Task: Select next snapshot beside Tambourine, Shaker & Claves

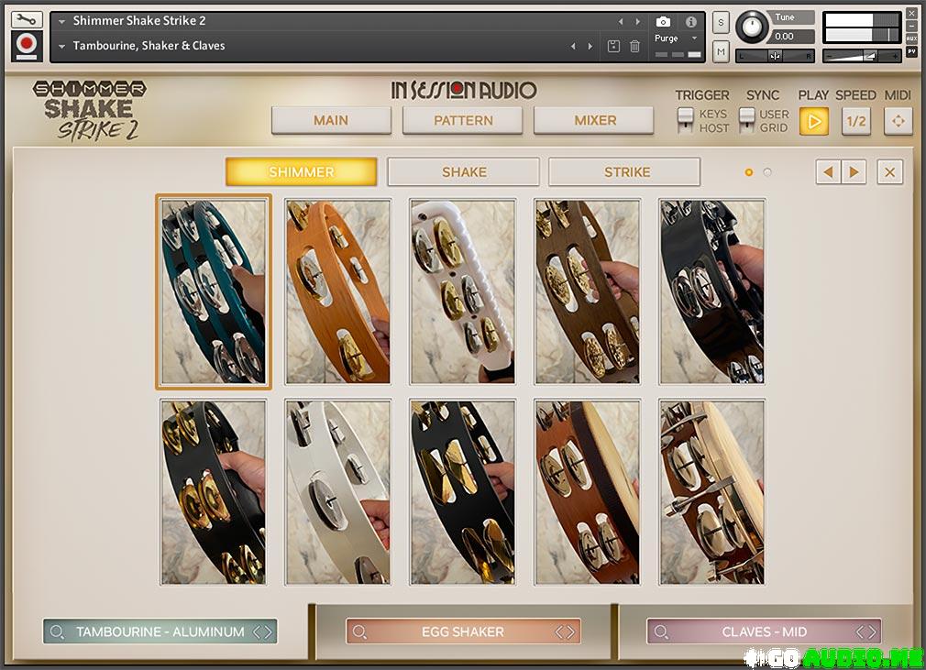Action: (590, 46)
